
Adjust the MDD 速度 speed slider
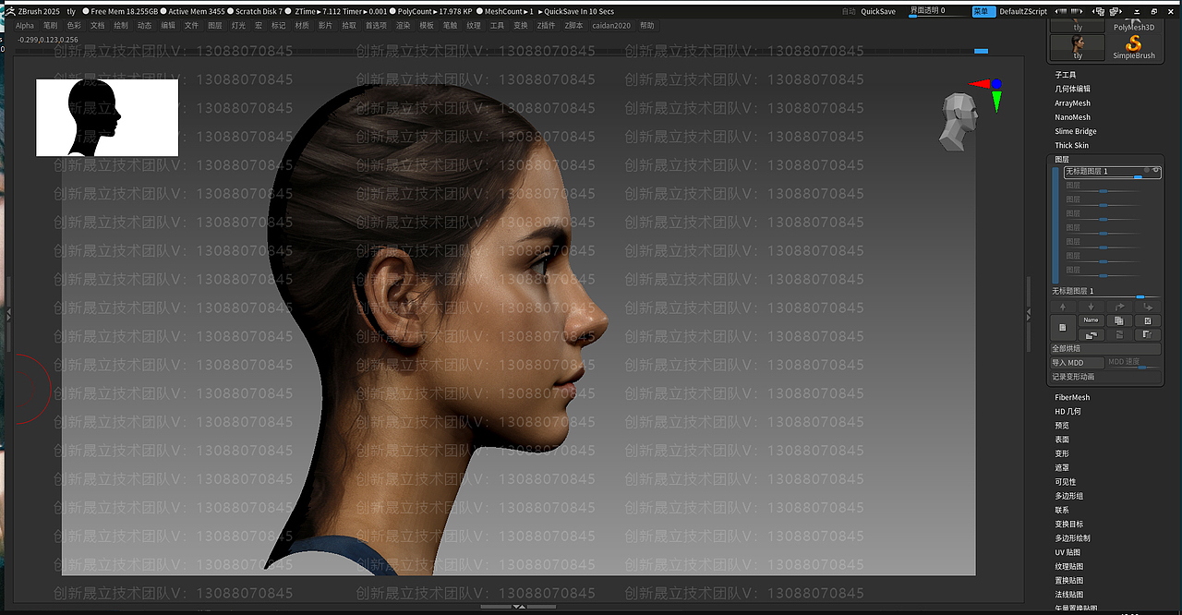1134,364
